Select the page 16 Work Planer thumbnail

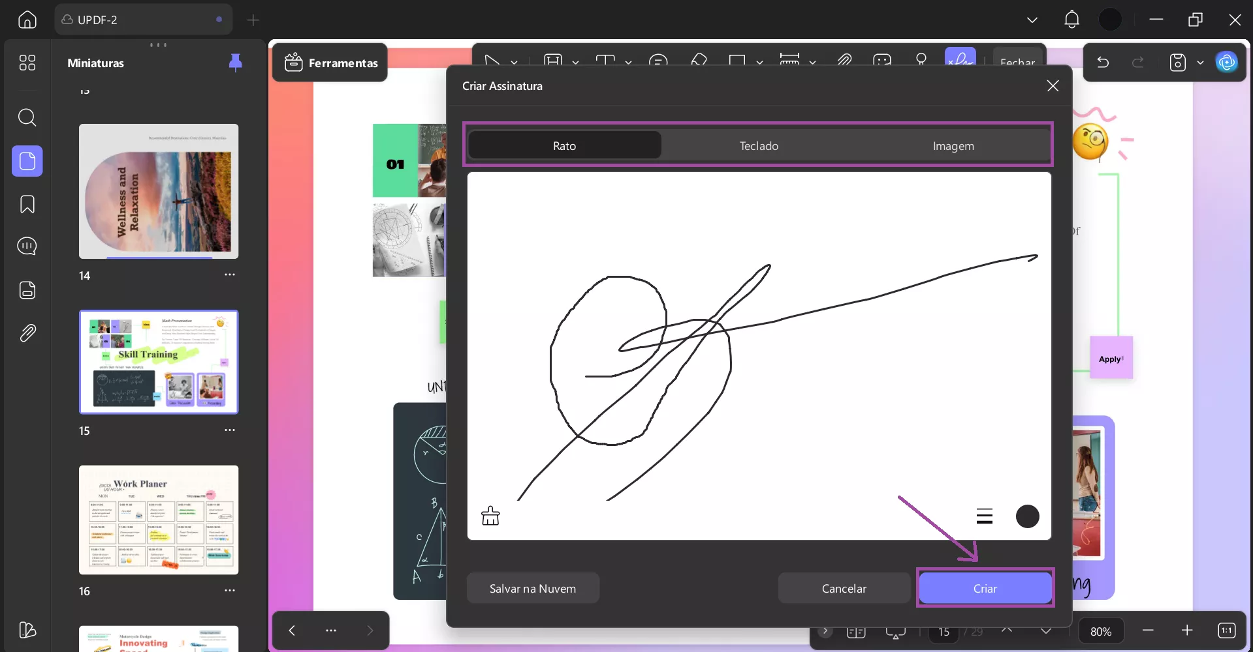159,520
